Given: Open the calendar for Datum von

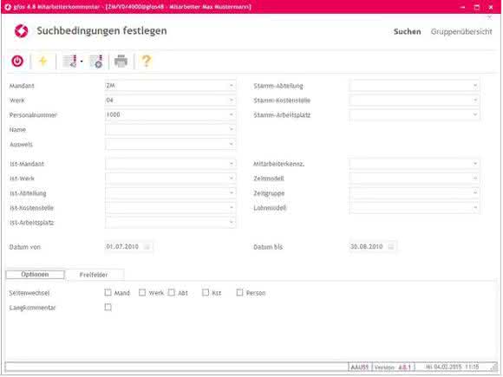Looking at the screenshot, I should [x=147, y=246].
